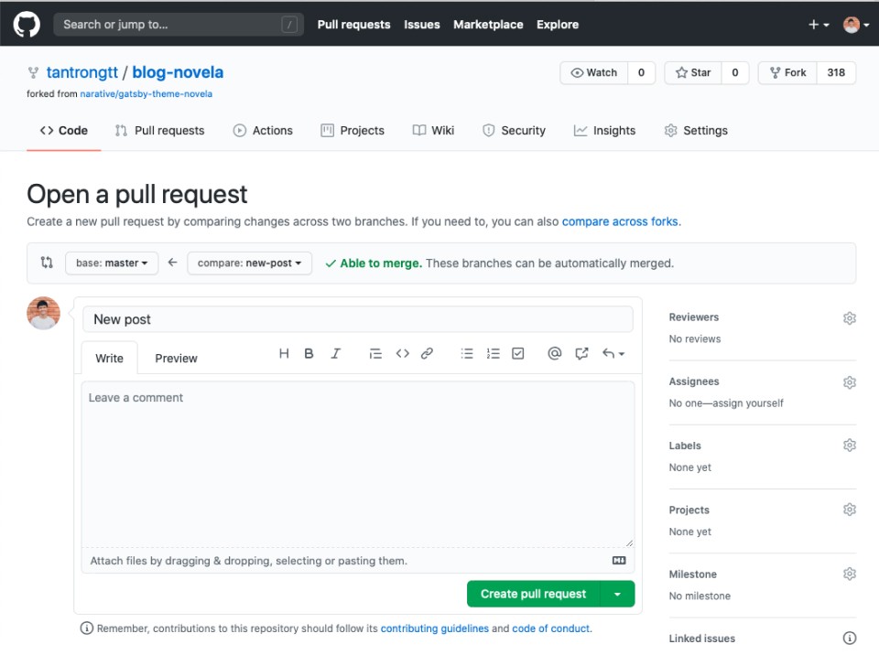
Task: Click the Create pull request button
Action: pyautogui.click(x=533, y=594)
